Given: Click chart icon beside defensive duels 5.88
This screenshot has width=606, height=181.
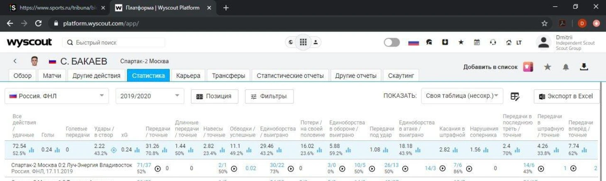Looking at the screenshot, I should 348,150.
